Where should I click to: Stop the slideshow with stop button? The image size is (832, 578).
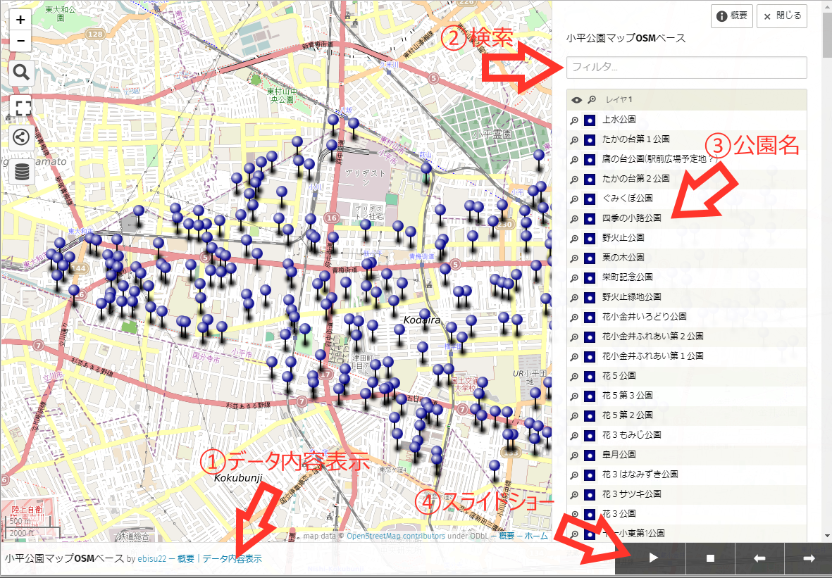pos(710,558)
